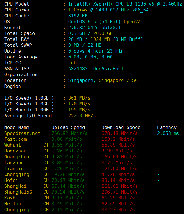184x214 pixels.
Task: Select the kernel version 2.6.32-042stab138.1
Action: coord(94,28)
